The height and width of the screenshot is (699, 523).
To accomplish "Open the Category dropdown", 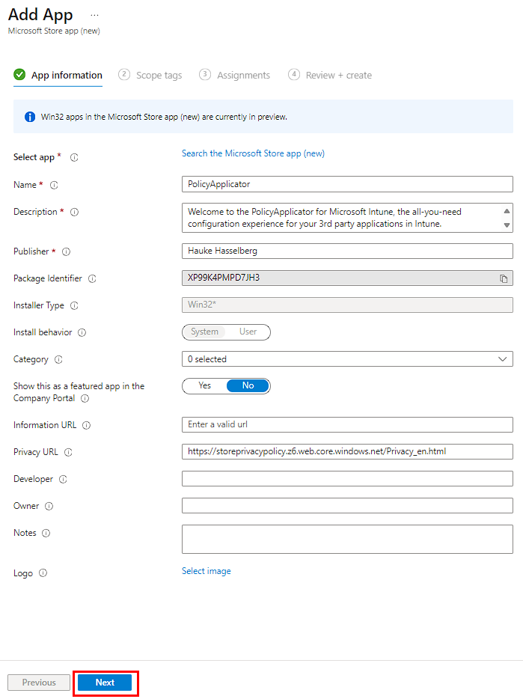I will click(347, 359).
